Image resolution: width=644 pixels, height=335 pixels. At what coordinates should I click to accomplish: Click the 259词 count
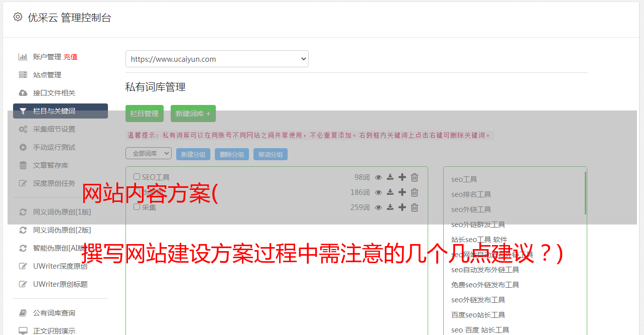(360, 207)
